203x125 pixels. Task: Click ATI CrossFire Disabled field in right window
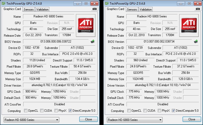pyautogui.click(x=163, y=104)
